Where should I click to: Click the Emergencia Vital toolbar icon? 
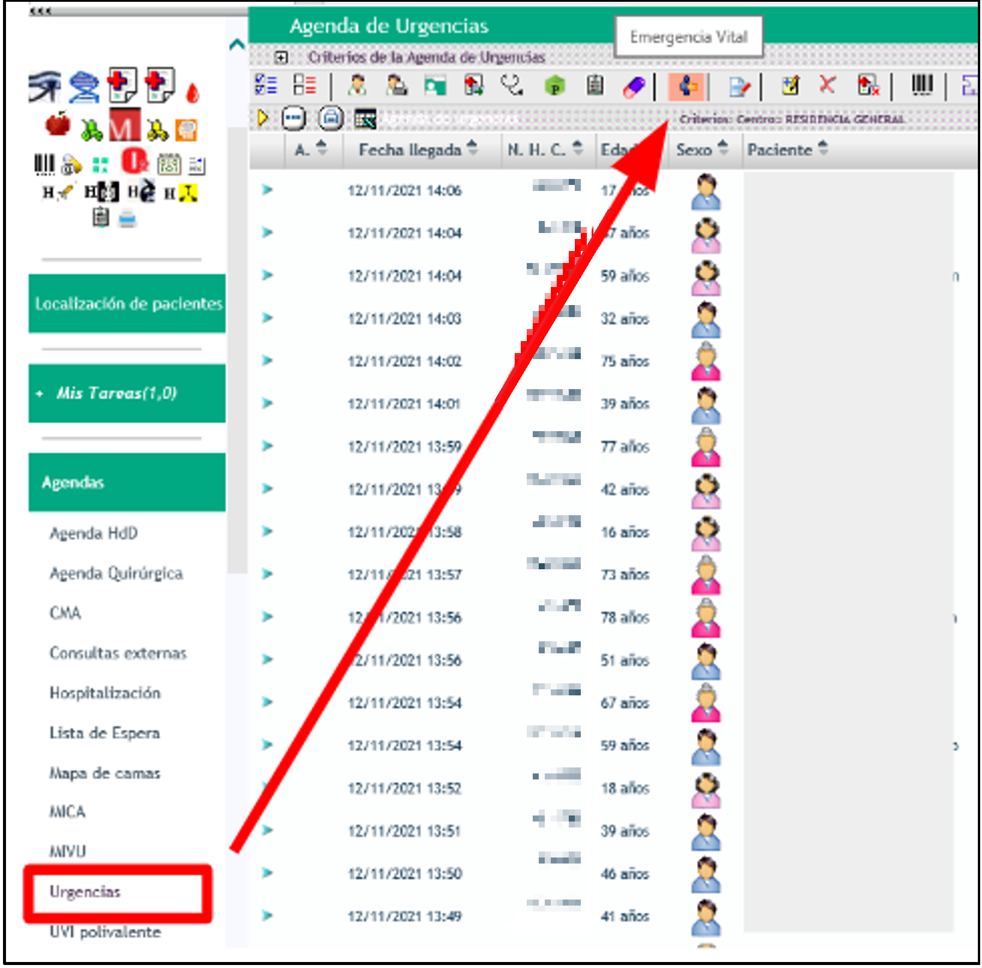(x=688, y=87)
